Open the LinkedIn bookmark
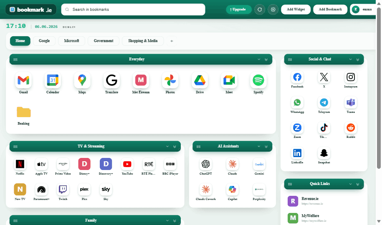The image size is (382, 225). pyautogui.click(x=297, y=153)
